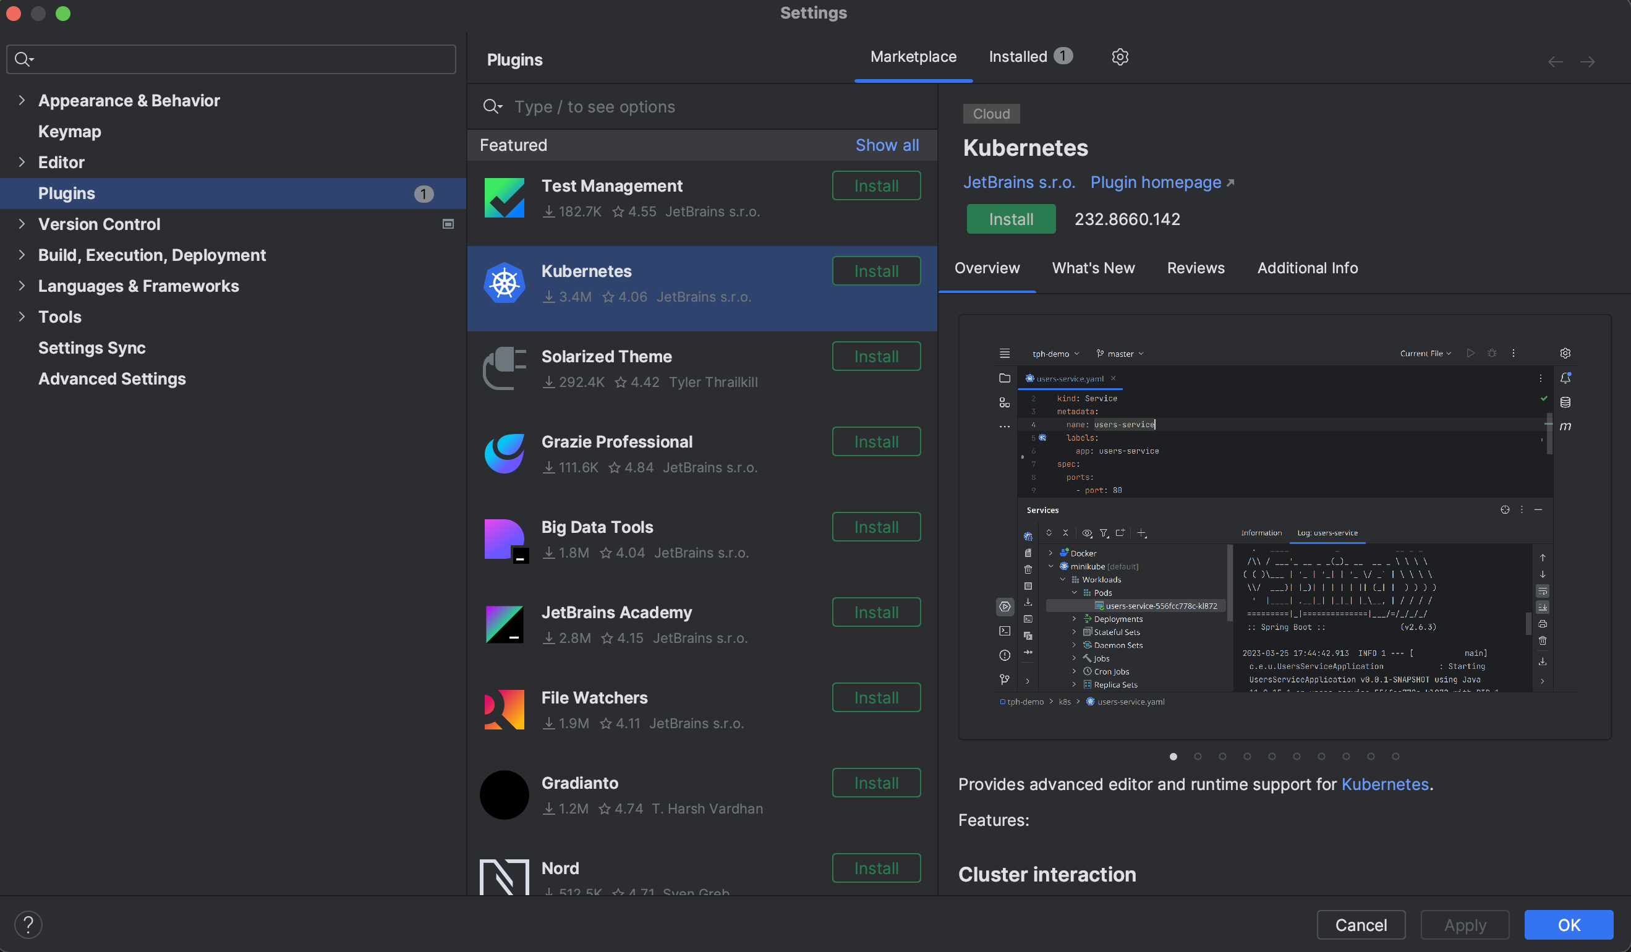Navigate back with the left arrow icon

tap(1556, 61)
